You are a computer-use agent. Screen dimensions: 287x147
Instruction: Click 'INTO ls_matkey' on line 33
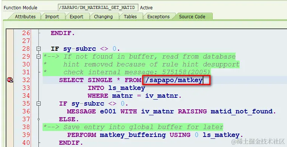pyautogui.click(x=116, y=88)
